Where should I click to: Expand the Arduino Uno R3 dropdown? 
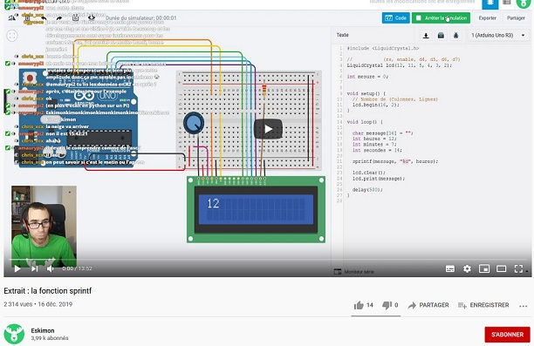pyautogui.click(x=497, y=35)
